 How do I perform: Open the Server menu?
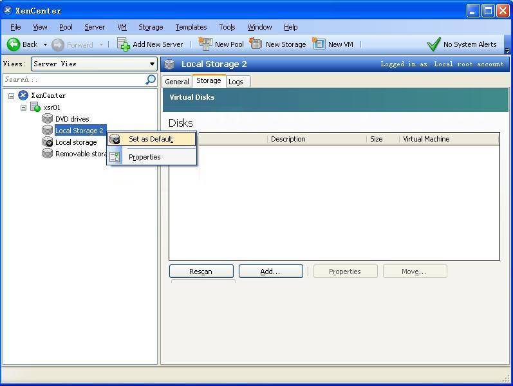(x=95, y=27)
